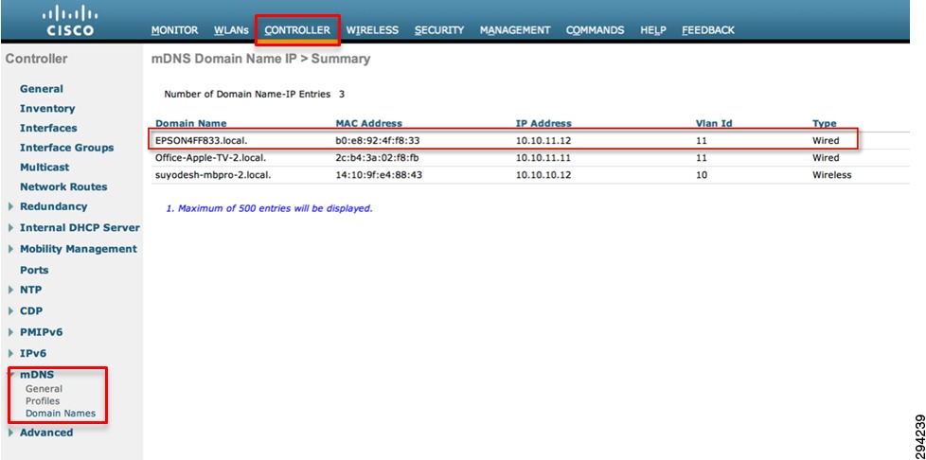This screenshot has width=926, height=460.
Task: Click the Wireless type cell
Action: point(832,175)
